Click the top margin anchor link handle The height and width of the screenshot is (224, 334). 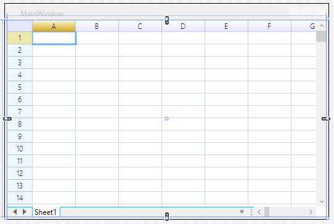[167, 20]
